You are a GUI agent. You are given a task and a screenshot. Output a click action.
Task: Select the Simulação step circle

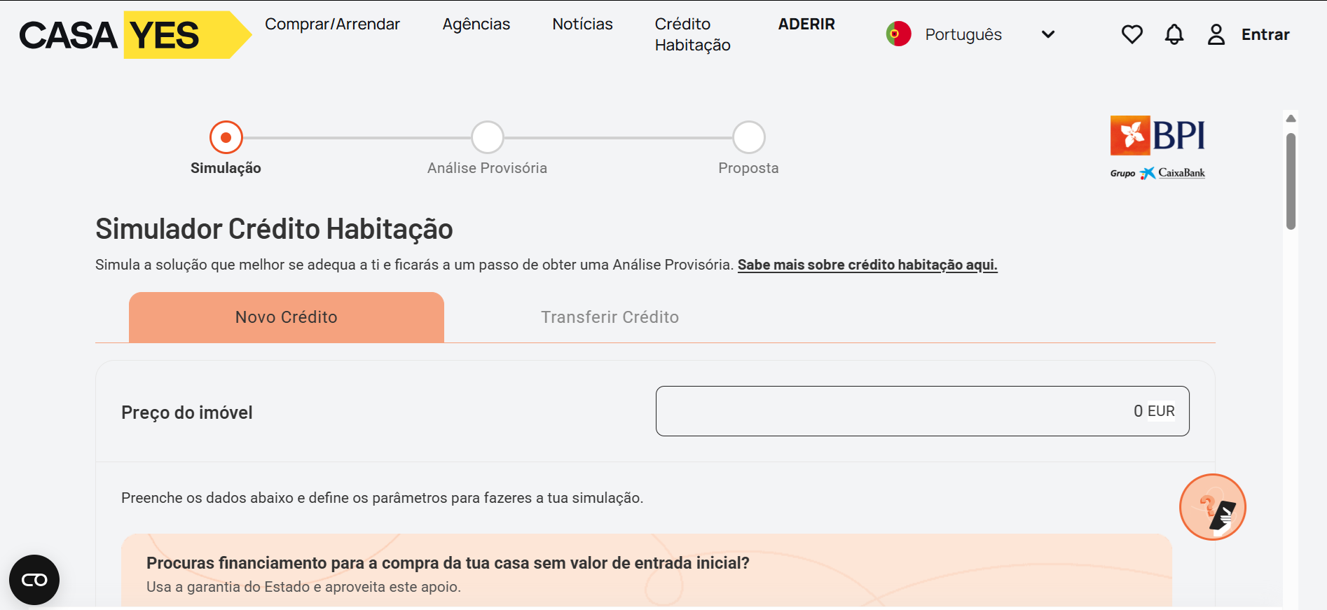click(226, 137)
